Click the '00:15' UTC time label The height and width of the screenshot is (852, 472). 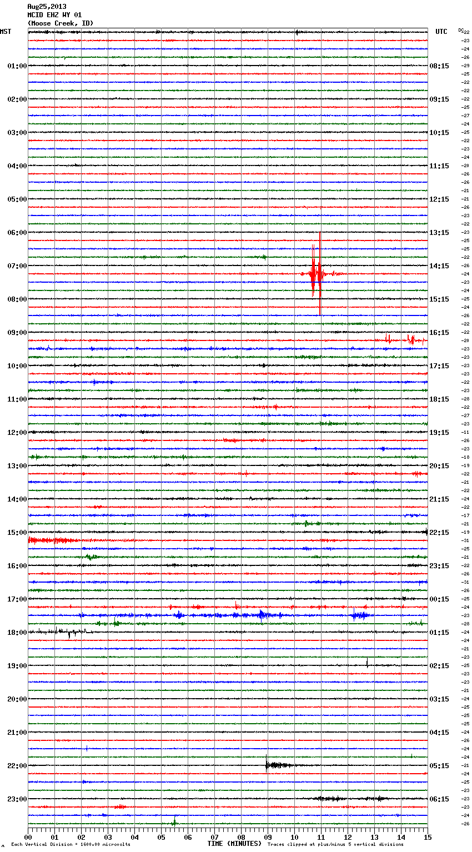coord(439,599)
